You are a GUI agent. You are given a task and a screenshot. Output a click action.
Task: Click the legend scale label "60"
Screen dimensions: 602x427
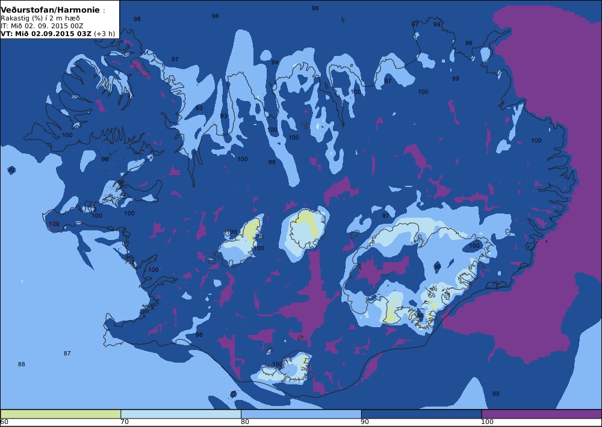(x=4, y=422)
